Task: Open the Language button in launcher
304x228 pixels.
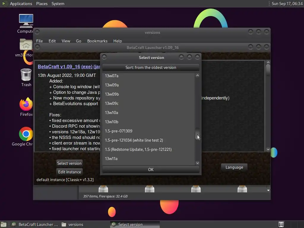Action: (234, 167)
